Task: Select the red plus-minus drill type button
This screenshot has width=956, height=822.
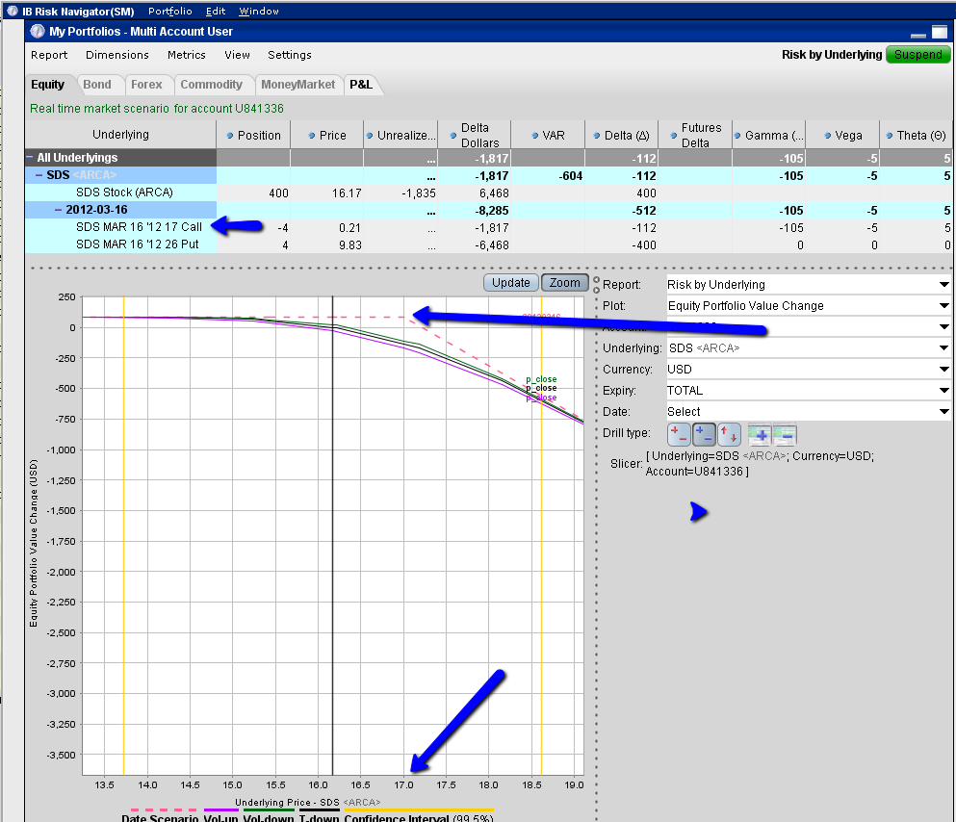Action: click(x=679, y=434)
